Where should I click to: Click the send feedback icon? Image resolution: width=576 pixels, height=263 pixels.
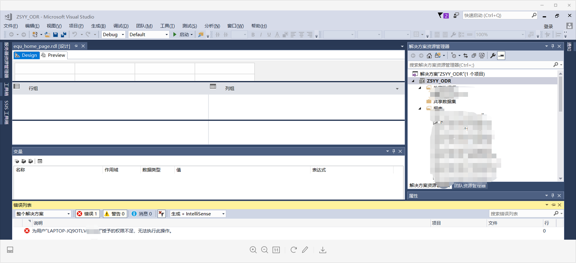coord(456,15)
